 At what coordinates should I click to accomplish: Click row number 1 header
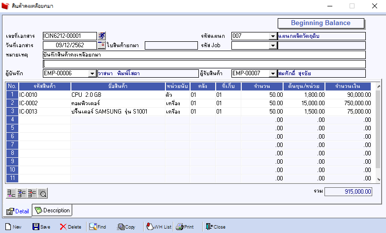pyautogui.click(x=12, y=94)
